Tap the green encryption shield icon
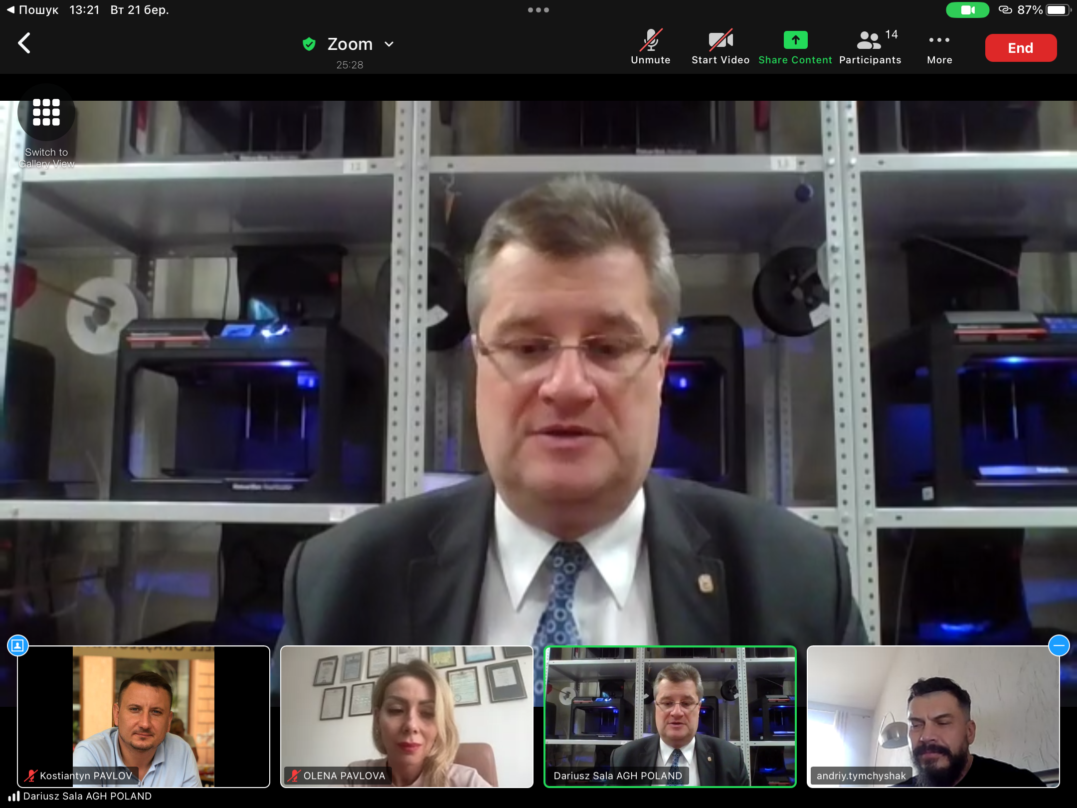 pyautogui.click(x=309, y=44)
